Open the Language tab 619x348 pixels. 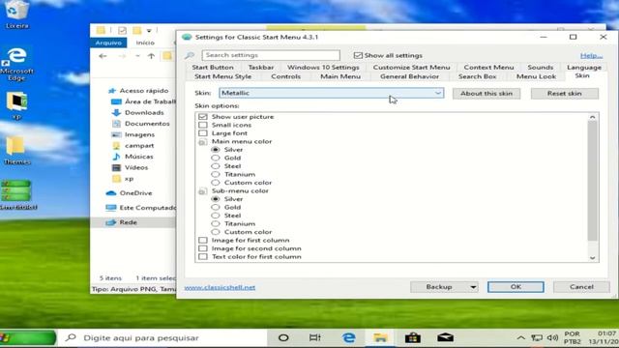[584, 68]
